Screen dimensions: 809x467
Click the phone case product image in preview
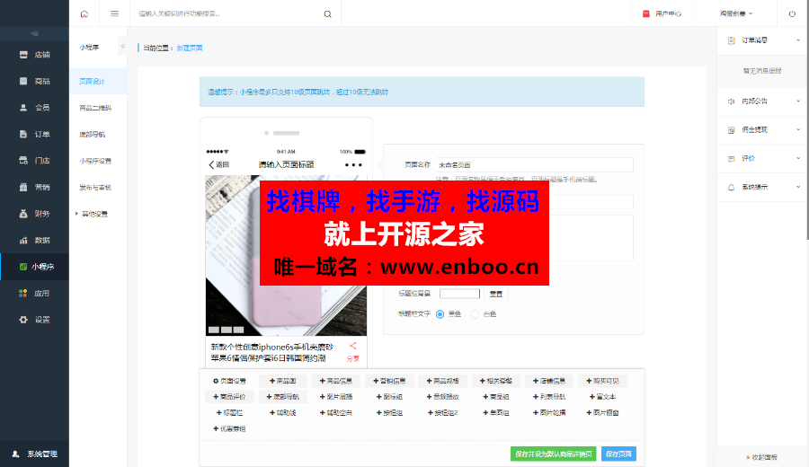coord(287,256)
